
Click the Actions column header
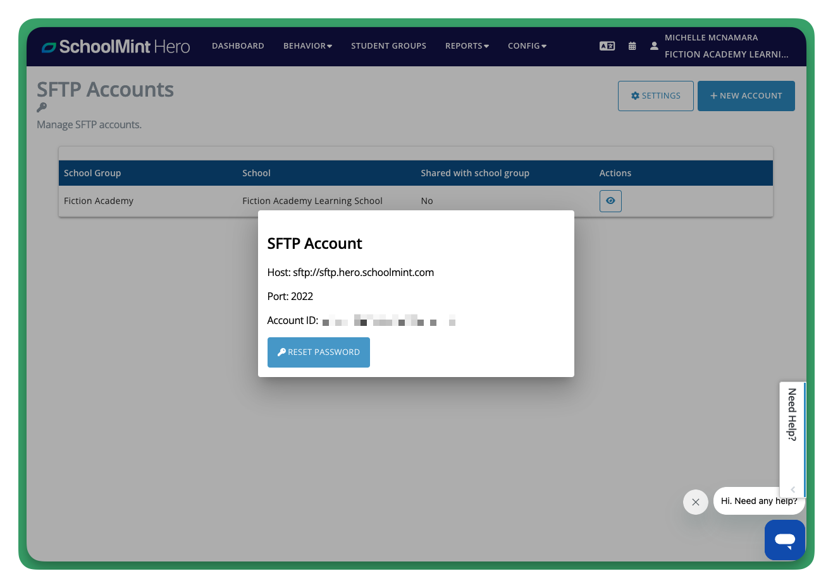pos(615,173)
